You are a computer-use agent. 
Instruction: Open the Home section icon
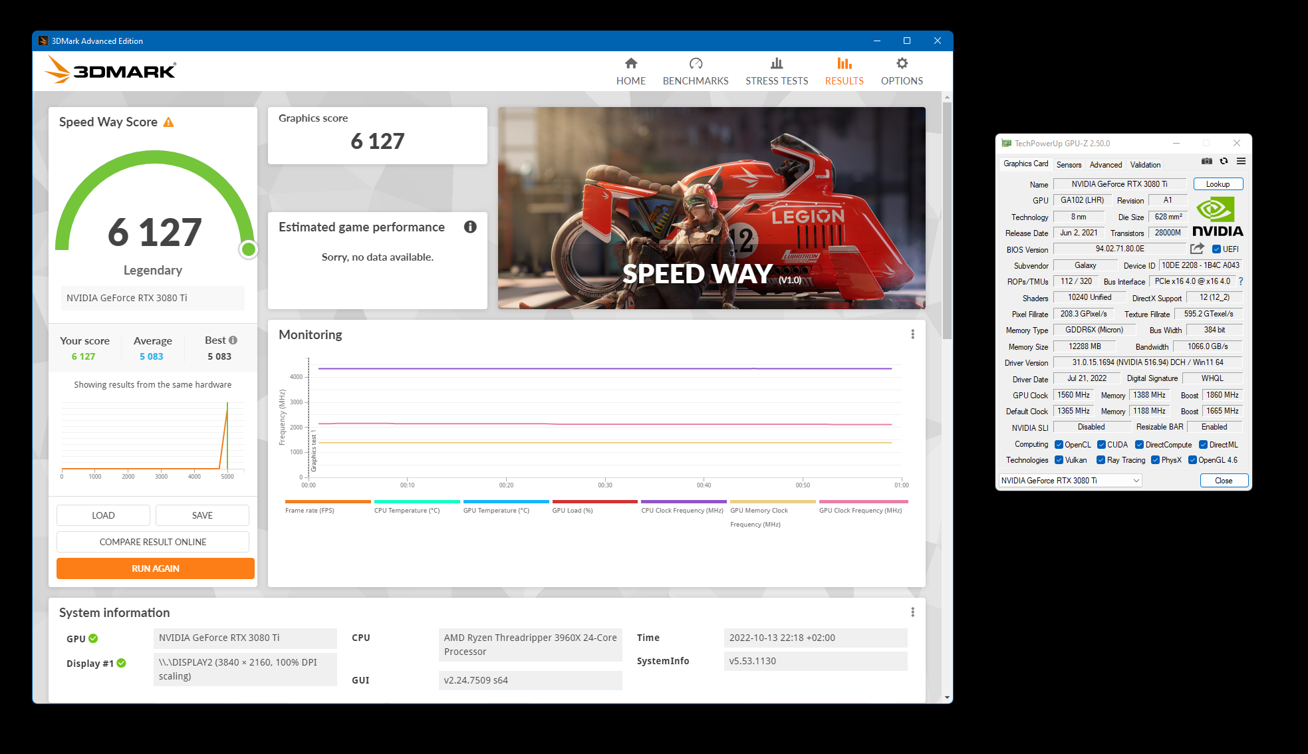coord(630,64)
